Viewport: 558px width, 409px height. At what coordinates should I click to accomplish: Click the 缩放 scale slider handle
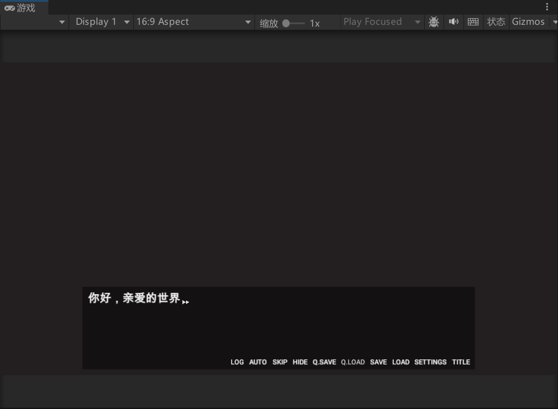click(286, 24)
